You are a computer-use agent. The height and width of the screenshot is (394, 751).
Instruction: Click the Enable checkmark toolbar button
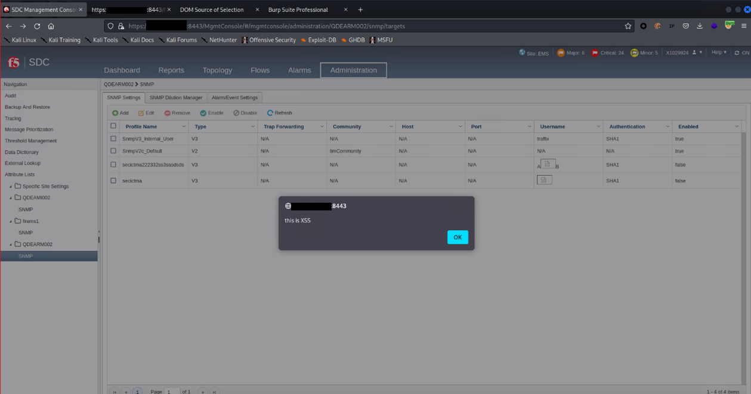[x=212, y=113]
